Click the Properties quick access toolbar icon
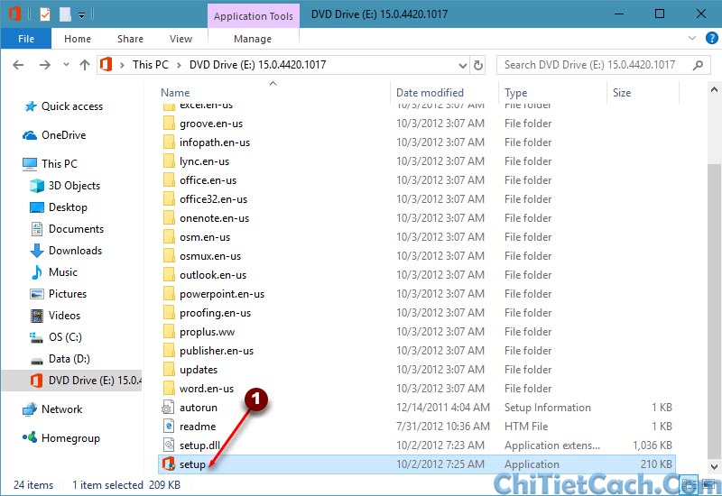This screenshot has height=496, width=722. click(44, 14)
